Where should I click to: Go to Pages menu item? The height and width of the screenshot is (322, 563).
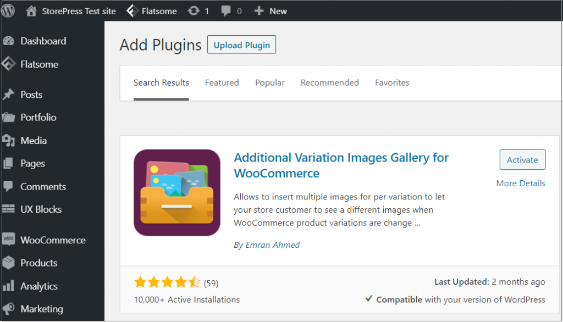pyautogui.click(x=32, y=164)
